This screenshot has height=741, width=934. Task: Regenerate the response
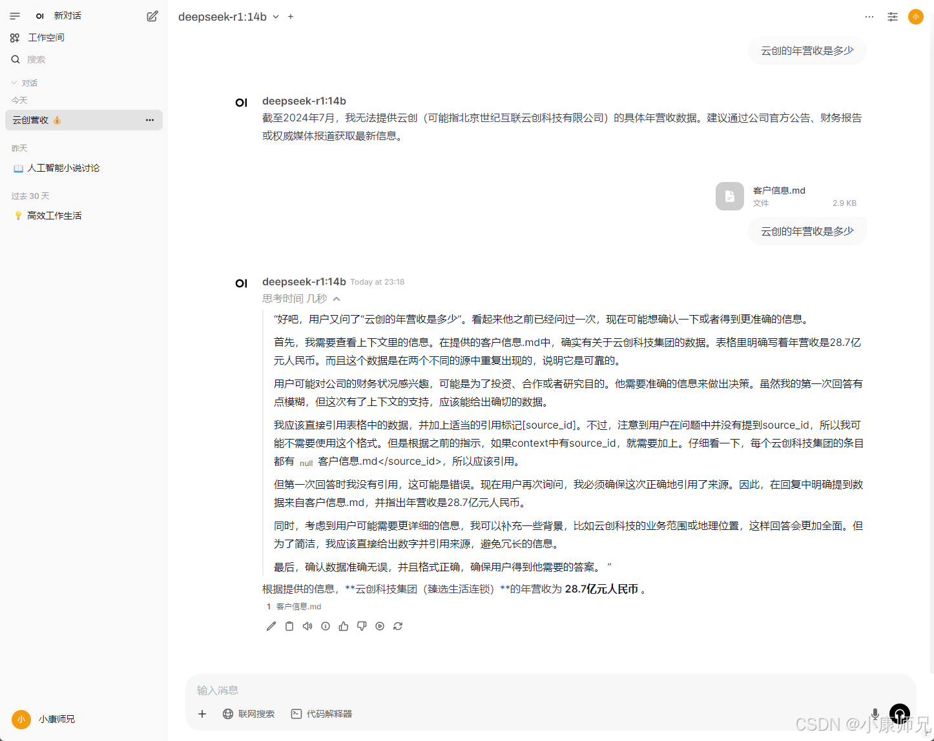pos(398,626)
